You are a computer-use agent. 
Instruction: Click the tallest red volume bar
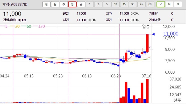[x=147, y=91]
